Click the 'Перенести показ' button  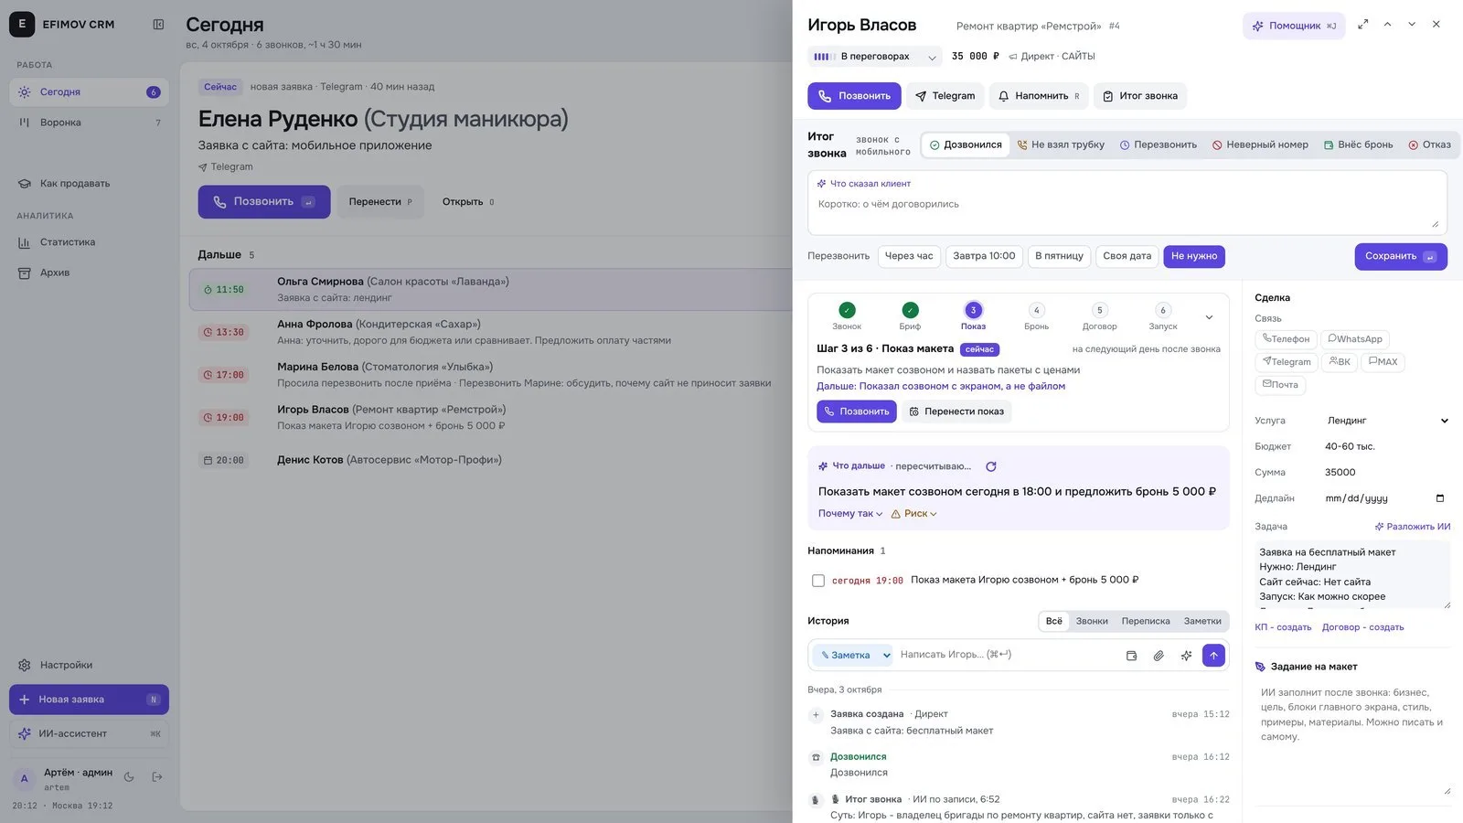[x=956, y=411]
